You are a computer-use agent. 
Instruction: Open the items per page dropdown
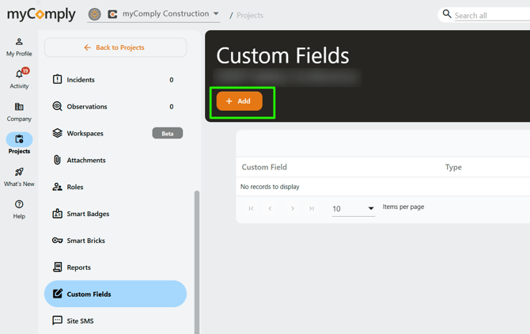click(x=354, y=209)
